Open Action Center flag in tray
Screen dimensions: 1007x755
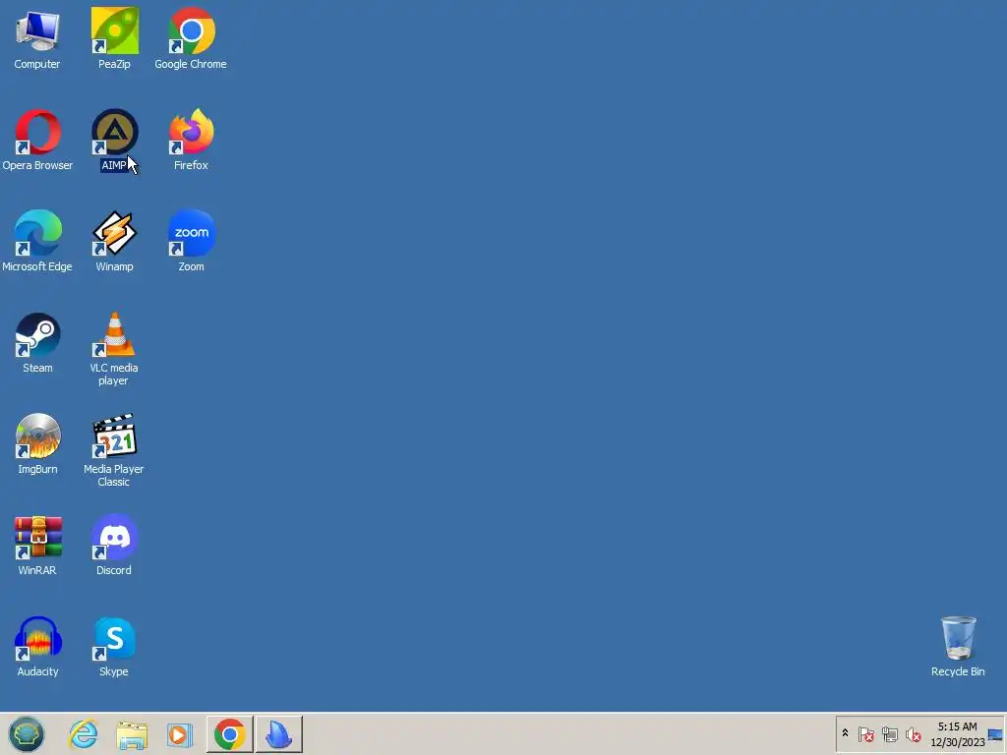(865, 733)
